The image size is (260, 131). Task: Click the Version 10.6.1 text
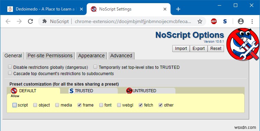(214, 42)
